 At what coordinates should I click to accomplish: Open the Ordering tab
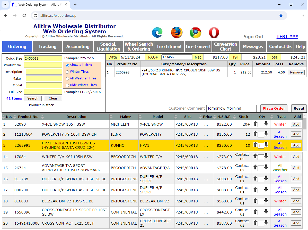pos(17,46)
